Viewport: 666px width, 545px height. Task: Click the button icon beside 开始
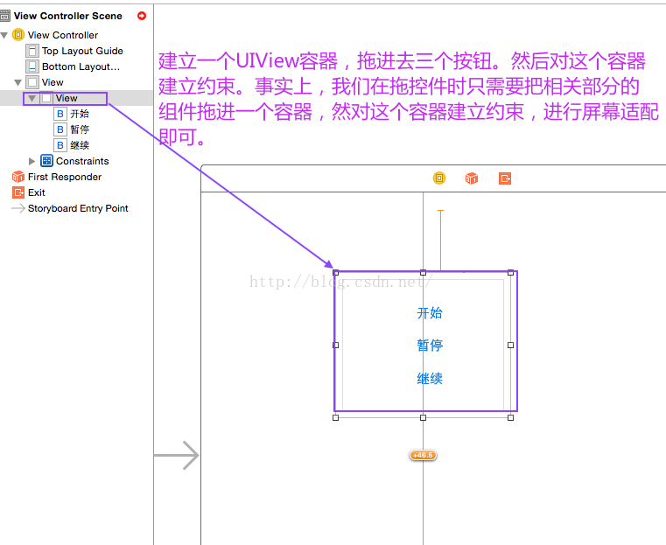pyautogui.click(x=60, y=114)
